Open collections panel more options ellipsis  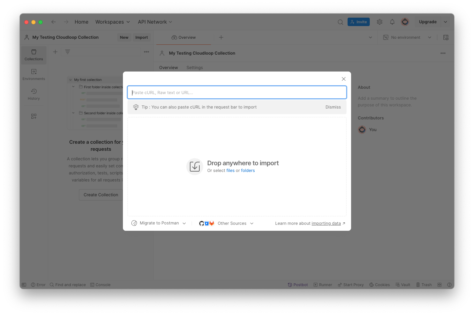[x=146, y=52]
